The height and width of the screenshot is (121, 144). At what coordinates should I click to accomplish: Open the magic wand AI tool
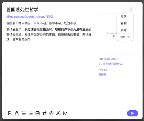pyautogui.click(x=58, y=113)
